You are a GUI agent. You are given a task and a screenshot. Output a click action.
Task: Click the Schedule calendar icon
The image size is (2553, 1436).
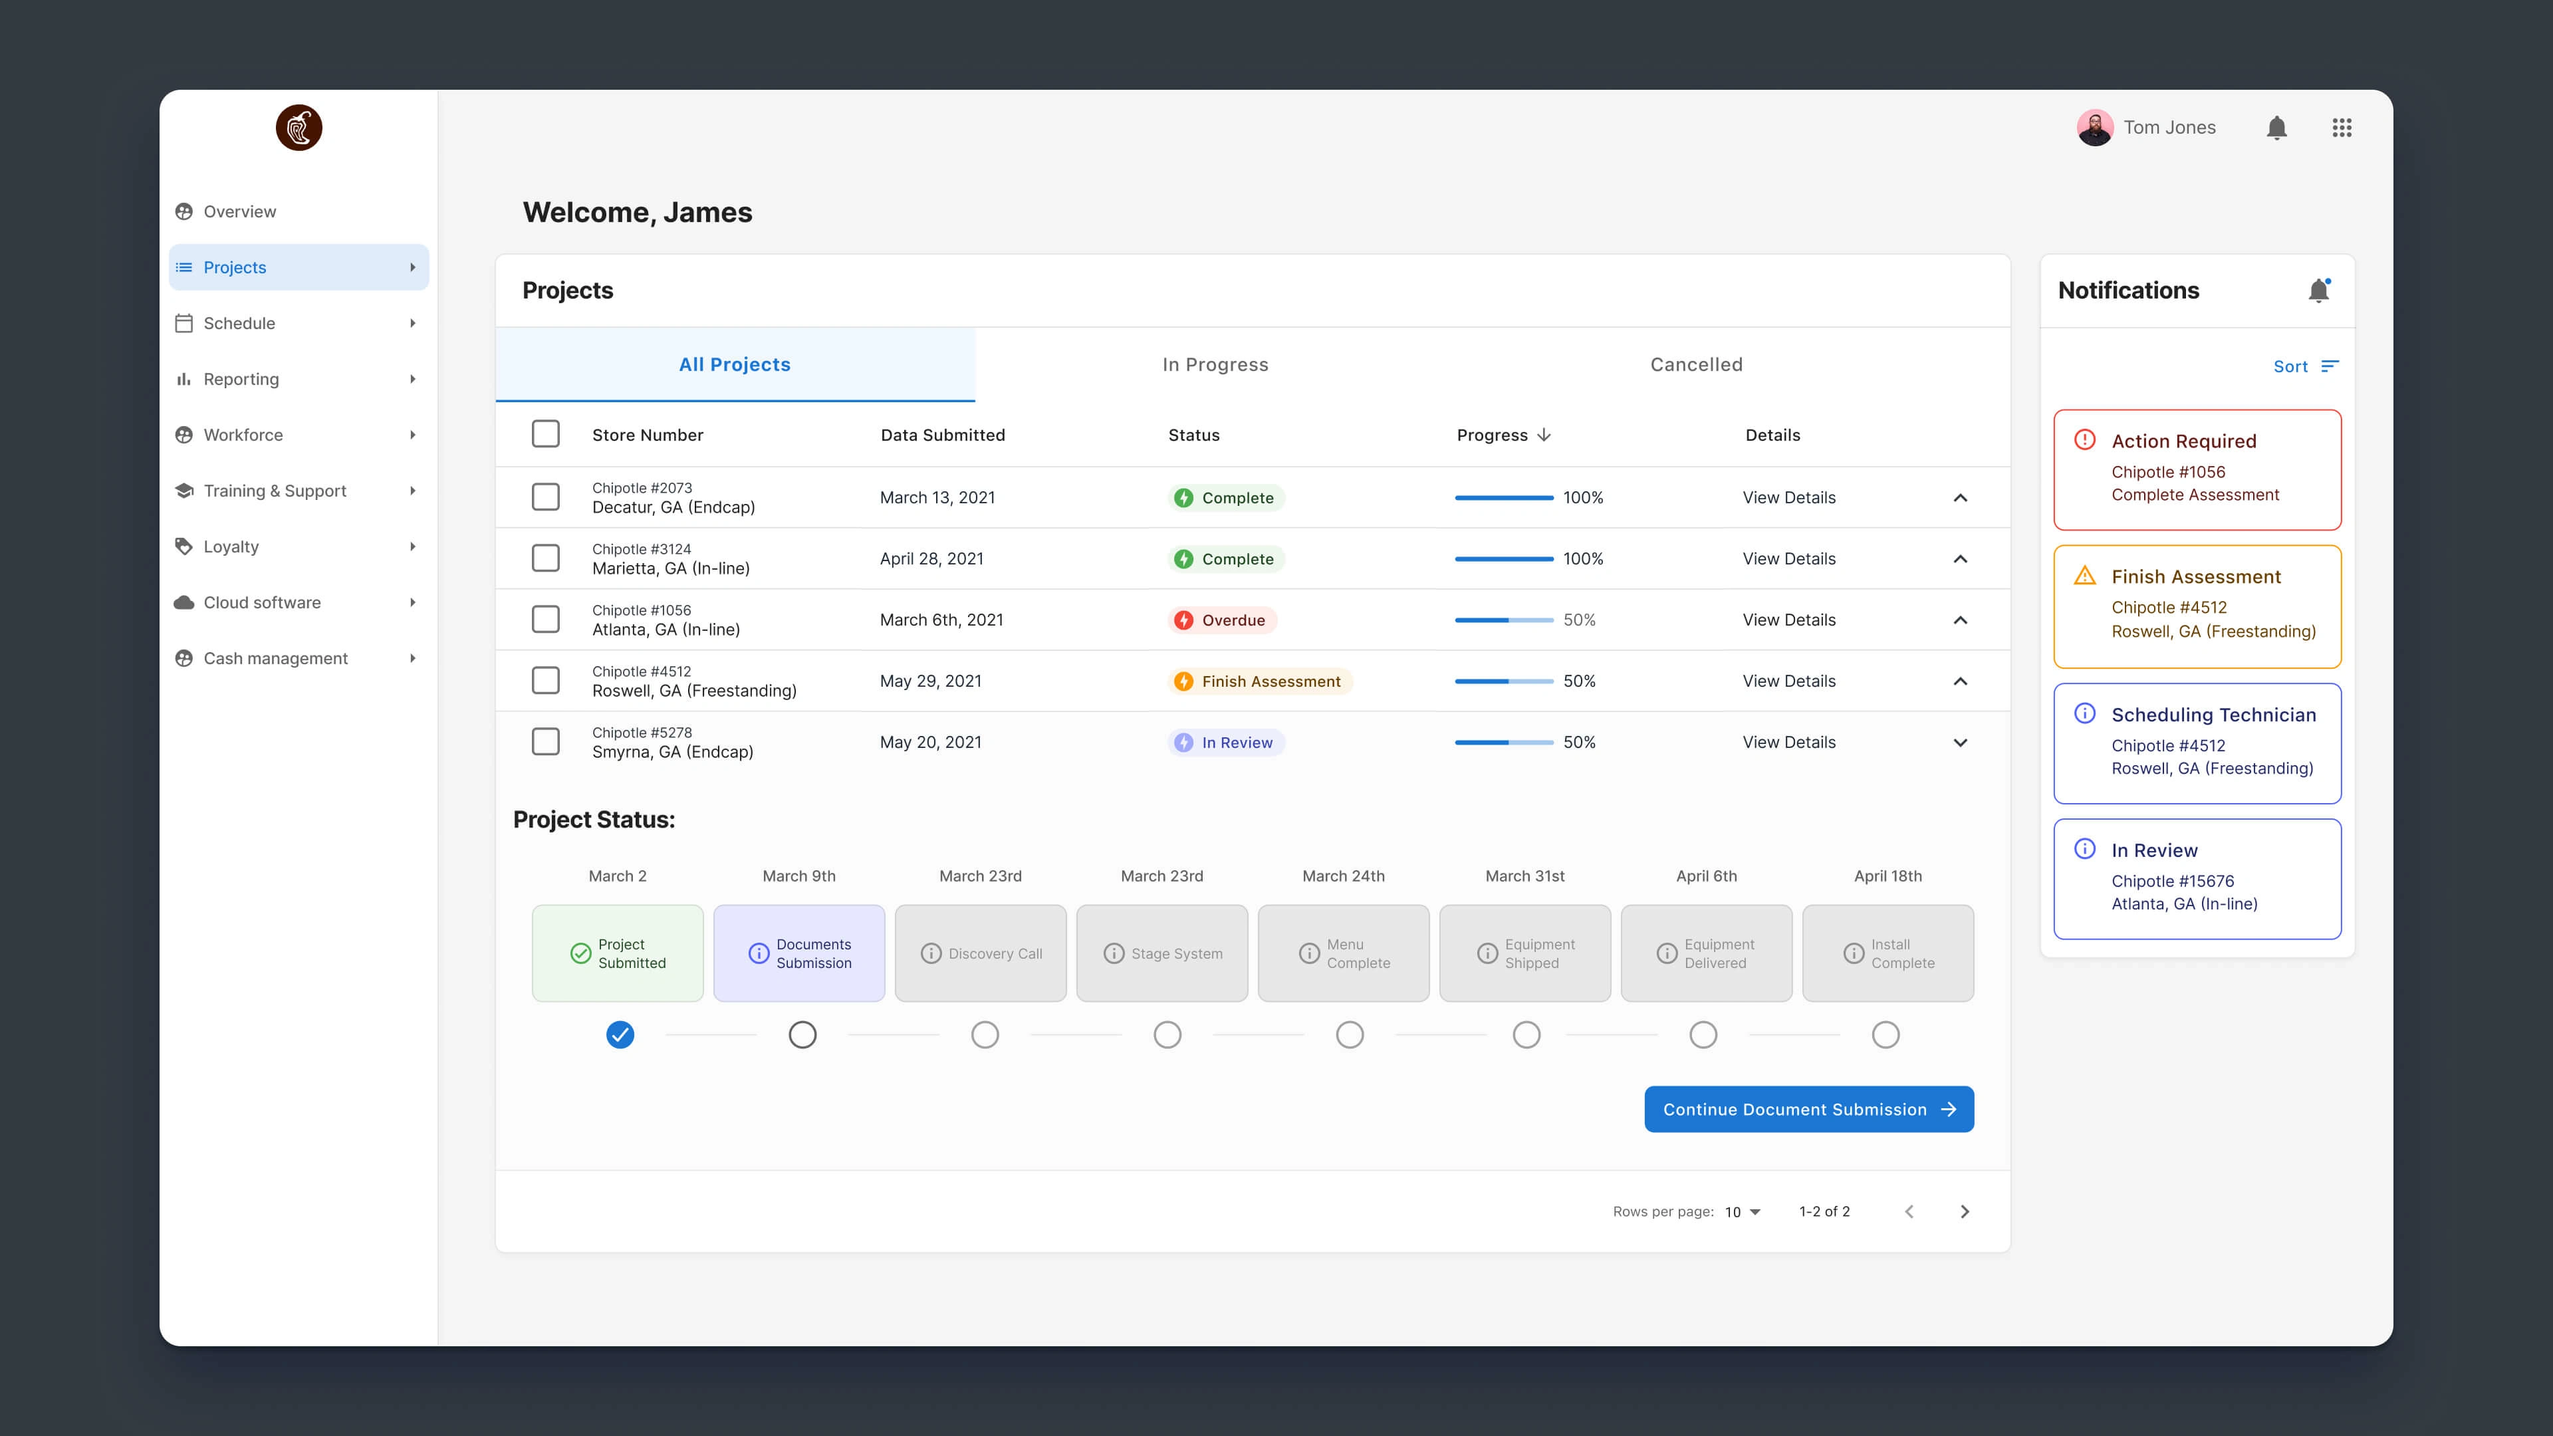coord(183,323)
